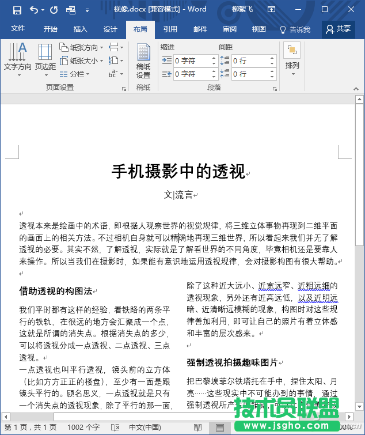Click the horizontal scrollbar left arrow
This screenshot has height=435, width=365.
pos(6,417)
